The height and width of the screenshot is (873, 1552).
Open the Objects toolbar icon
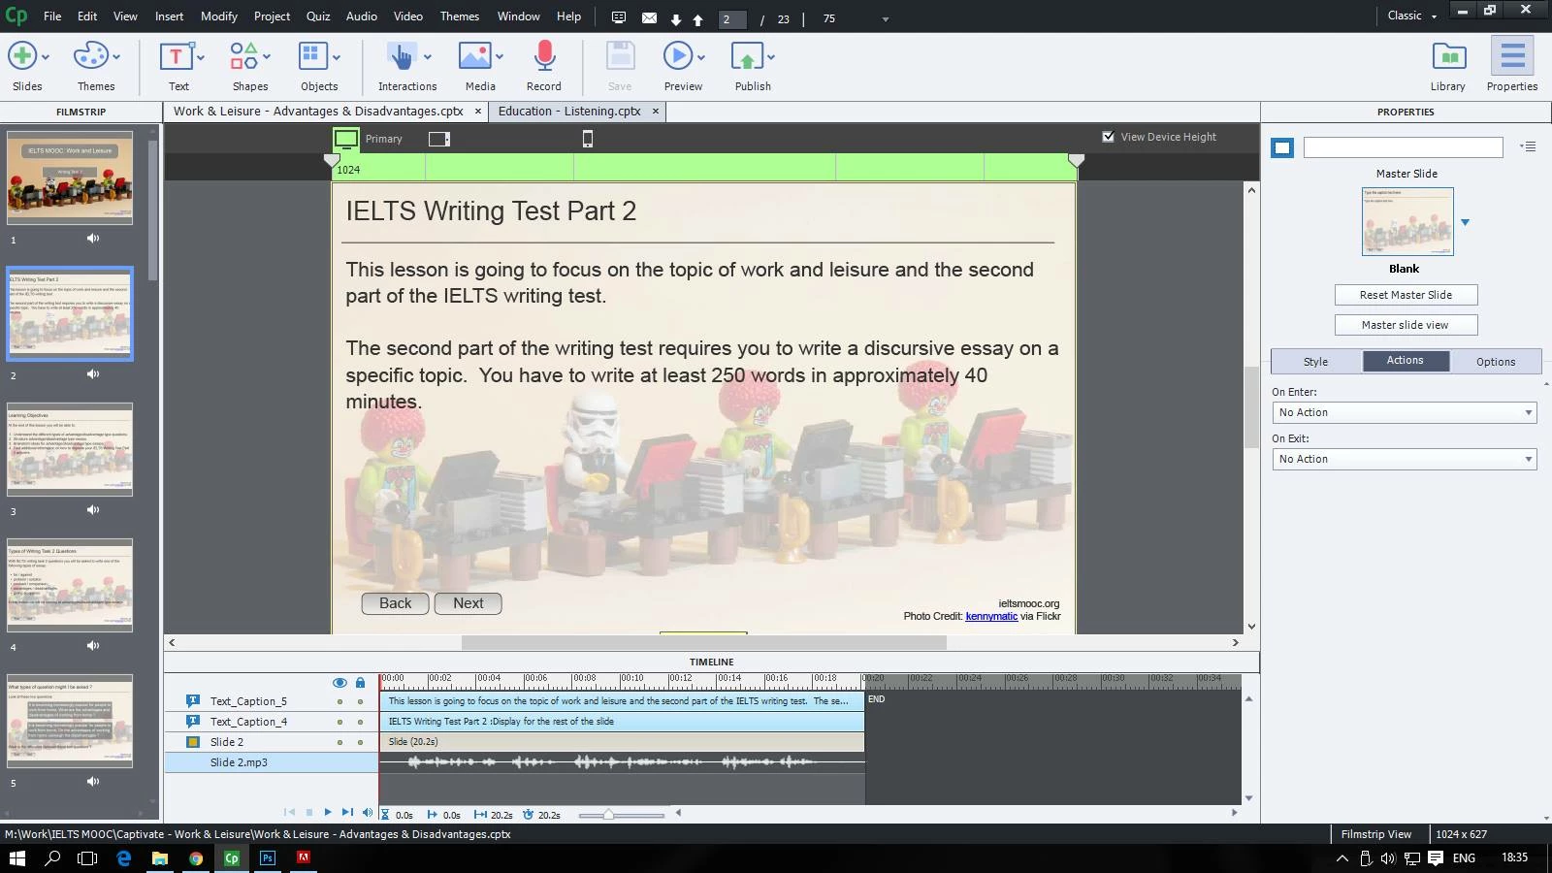(x=312, y=56)
